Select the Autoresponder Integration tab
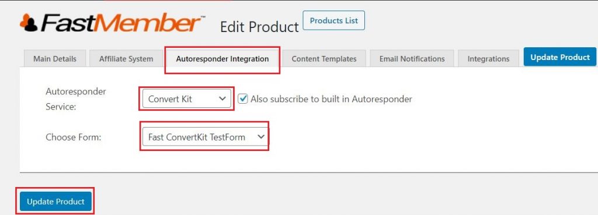 [x=222, y=59]
